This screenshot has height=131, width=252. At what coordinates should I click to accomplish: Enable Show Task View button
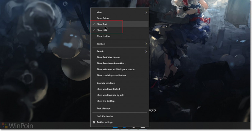pyautogui.click(x=120, y=57)
